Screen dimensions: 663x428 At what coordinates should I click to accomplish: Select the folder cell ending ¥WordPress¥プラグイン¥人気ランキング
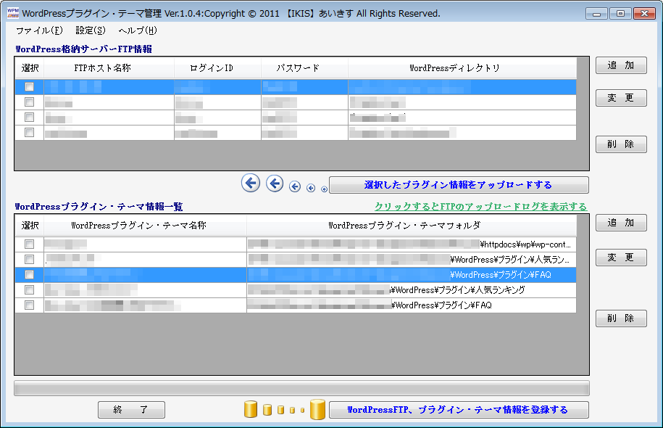tap(412, 290)
